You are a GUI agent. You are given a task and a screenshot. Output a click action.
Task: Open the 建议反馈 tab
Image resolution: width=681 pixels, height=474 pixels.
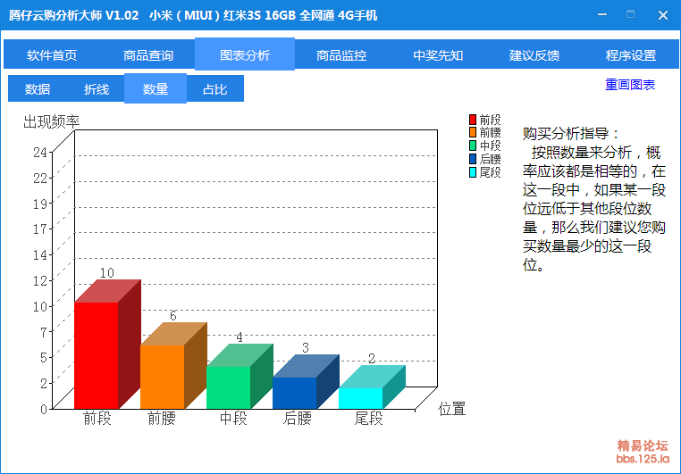tap(534, 55)
